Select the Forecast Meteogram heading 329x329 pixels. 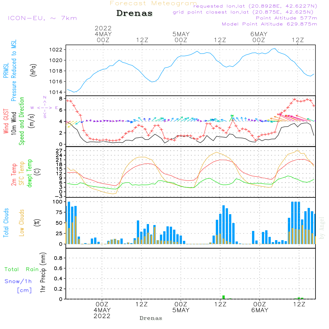point(153,3)
